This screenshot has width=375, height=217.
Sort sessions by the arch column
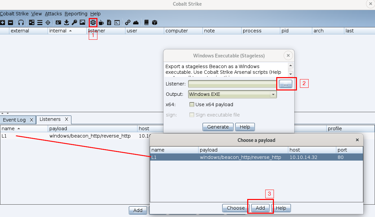pyautogui.click(x=328, y=31)
